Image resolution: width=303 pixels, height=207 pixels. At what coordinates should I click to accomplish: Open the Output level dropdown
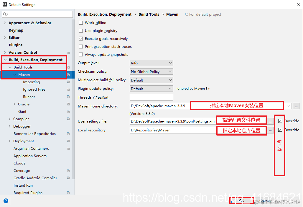coord(151,63)
